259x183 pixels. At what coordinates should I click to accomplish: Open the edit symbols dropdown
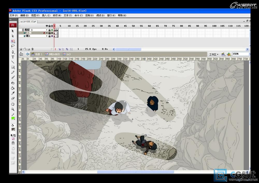click(x=229, y=54)
